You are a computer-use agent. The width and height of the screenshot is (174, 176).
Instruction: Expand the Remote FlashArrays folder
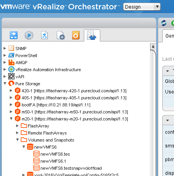[x=17, y=133]
